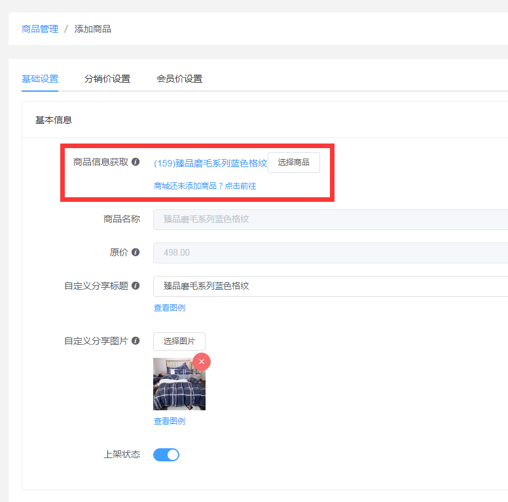Click the 原价 field showing 498.00

[331, 252]
